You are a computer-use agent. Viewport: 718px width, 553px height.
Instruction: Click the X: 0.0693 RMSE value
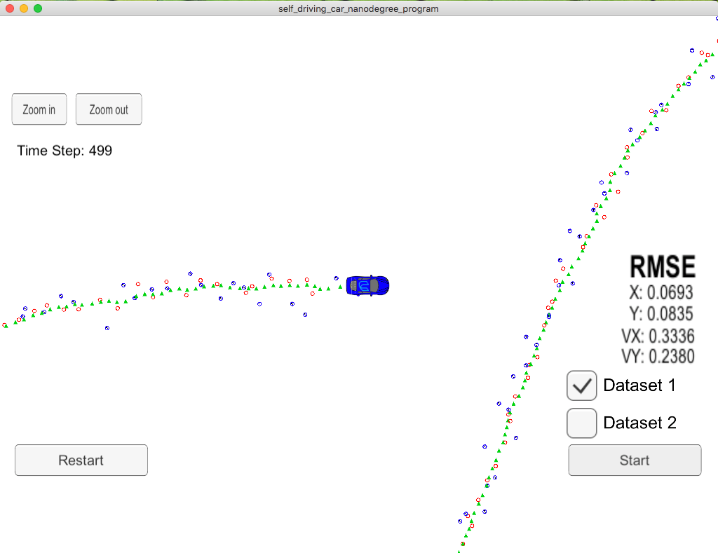661,292
